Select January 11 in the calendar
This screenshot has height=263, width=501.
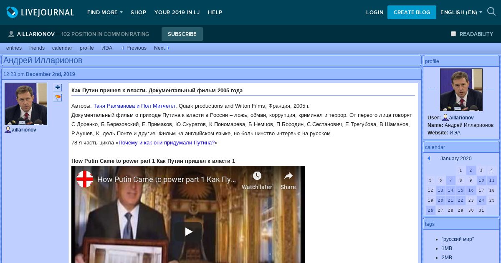point(492,180)
